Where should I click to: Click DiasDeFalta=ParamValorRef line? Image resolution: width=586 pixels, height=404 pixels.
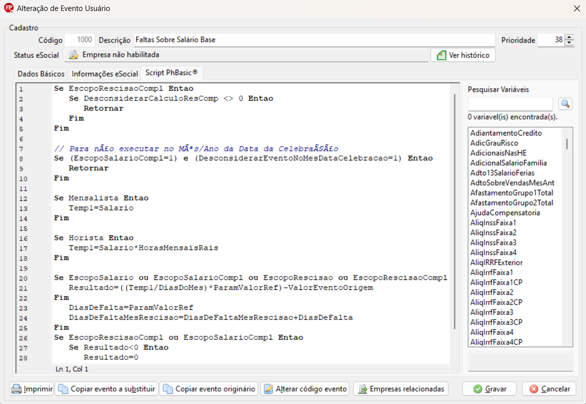pyautogui.click(x=131, y=308)
